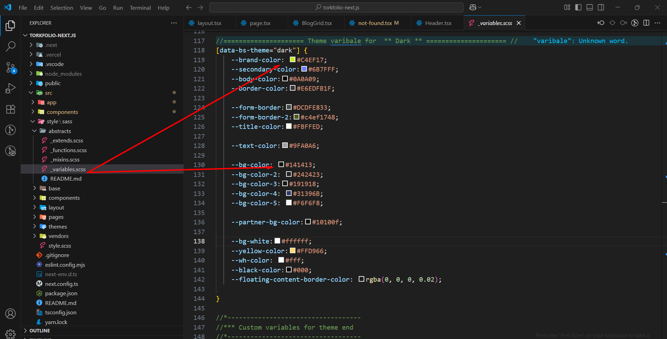Image resolution: width=667 pixels, height=339 pixels.
Task: Switch to the Header.tsx tab
Action: pyautogui.click(x=437, y=23)
